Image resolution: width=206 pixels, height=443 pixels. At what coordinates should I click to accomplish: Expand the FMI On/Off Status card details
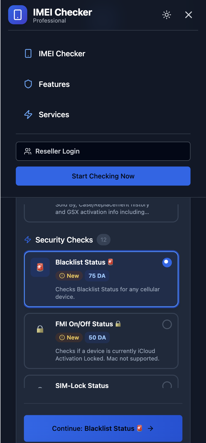click(x=101, y=341)
